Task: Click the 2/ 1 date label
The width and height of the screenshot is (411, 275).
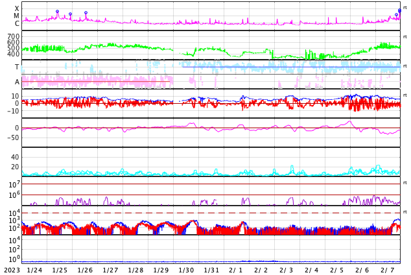Action: point(236,270)
